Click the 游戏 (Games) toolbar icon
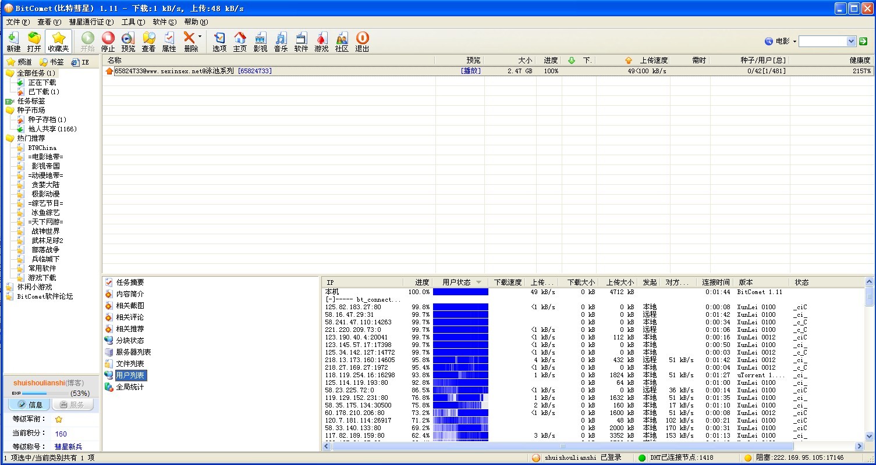The height and width of the screenshot is (465, 876). tap(321, 42)
